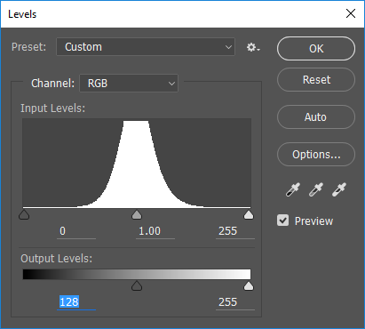Focus the output shadow field 128
The image size is (365, 329).
(x=76, y=302)
